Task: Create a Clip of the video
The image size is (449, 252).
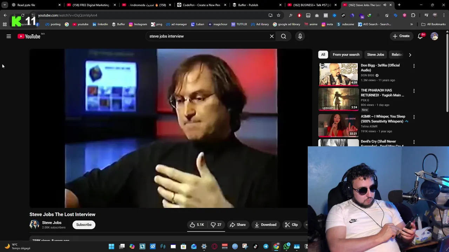Action: point(291,225)
